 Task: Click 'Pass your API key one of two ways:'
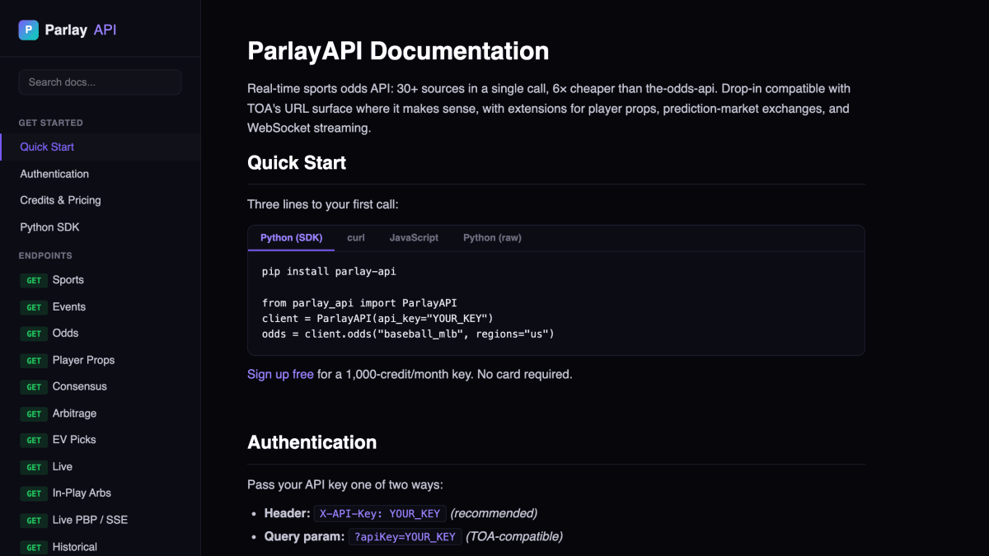(x=345, y=484)
